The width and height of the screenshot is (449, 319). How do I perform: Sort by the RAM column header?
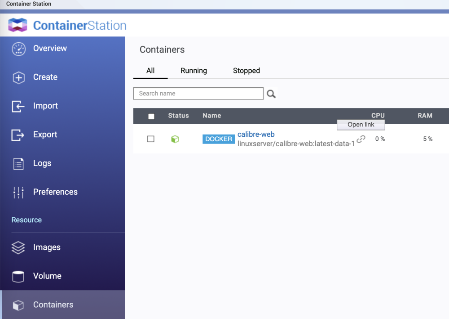pos(425,116)
